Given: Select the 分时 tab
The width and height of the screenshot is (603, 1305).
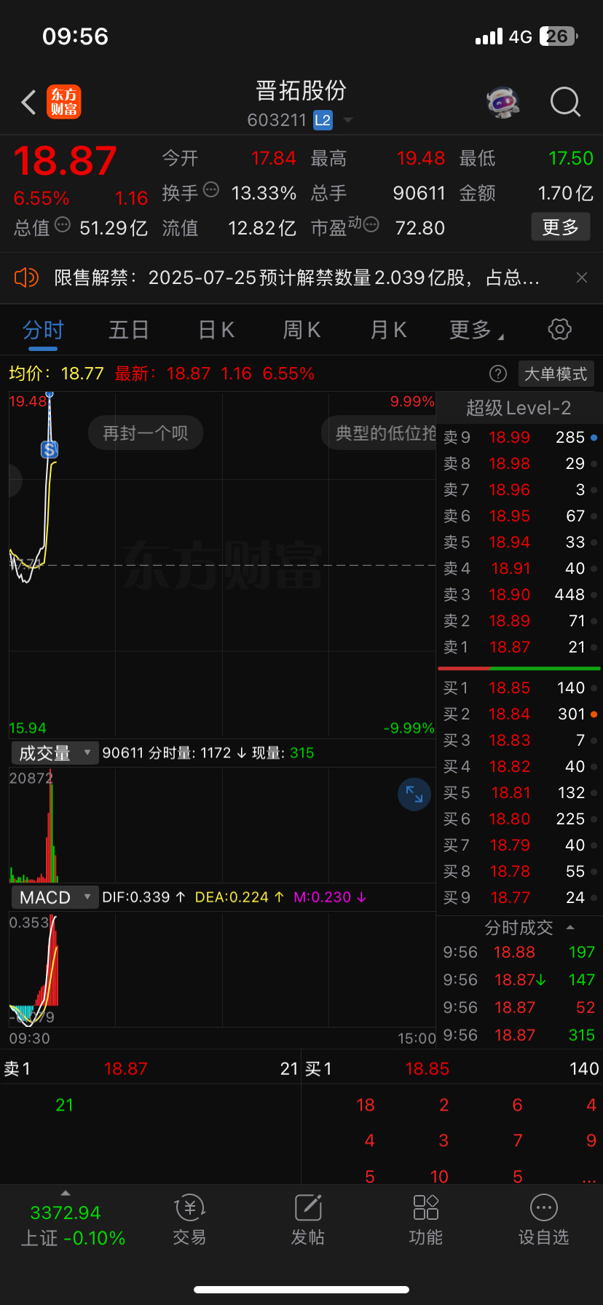Looking at the screenshot, I should (x=43, y=330).
